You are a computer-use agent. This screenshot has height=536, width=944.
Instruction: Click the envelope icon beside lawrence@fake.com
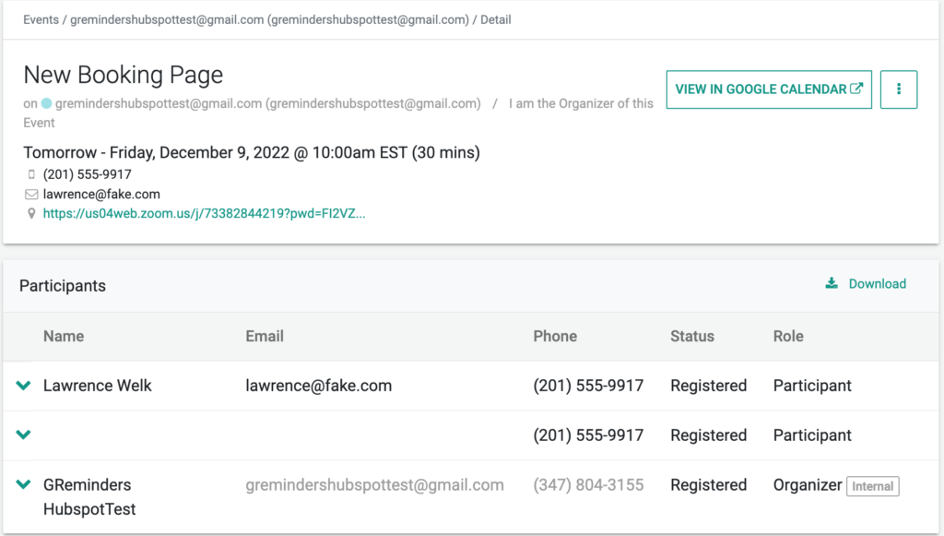tap(31, 194)
